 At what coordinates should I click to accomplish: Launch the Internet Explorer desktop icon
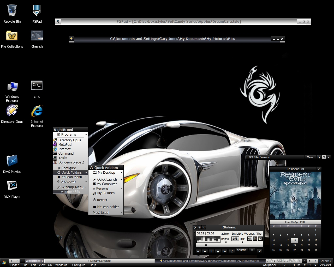37,116
